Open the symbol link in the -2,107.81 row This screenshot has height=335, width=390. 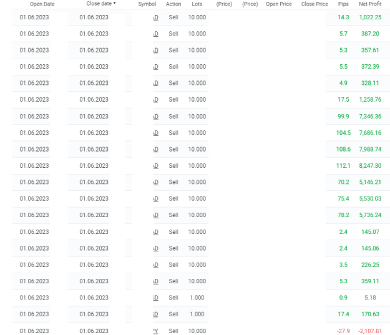coord(156,331)
